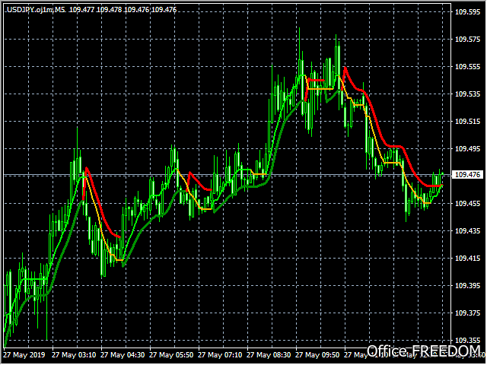The width and height of the screenshot is (487, 365).
Task: Click the 27 May 08:30 time label
Action: click(269, 355)
